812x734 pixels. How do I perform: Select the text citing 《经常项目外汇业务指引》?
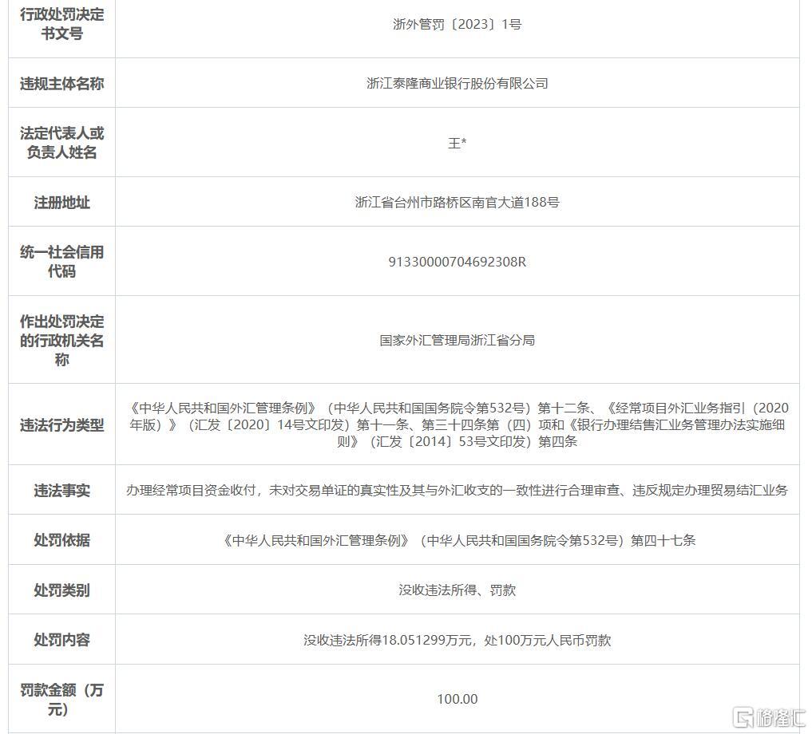tap(457, 424)
